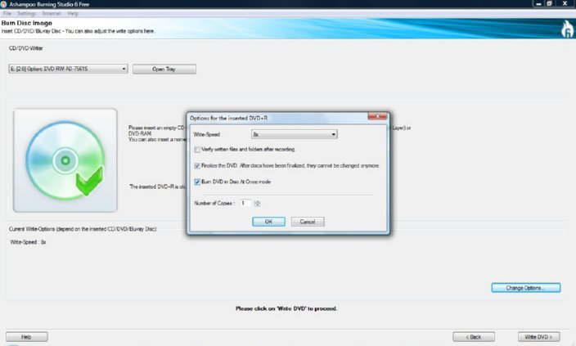Click the Help button at bottom left

pyautogui.click(x=26, y=337)
